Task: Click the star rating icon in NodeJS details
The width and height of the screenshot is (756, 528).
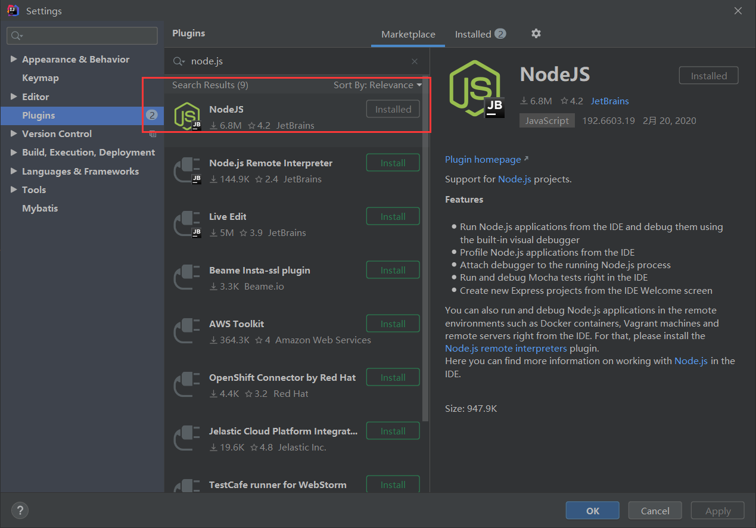Action: 563,101
